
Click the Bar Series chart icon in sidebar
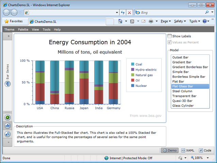[7, 84]
